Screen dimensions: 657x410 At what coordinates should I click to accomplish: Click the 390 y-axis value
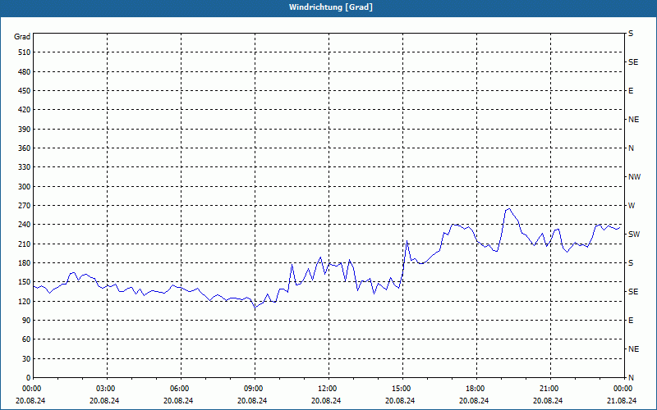coord(25,130)
